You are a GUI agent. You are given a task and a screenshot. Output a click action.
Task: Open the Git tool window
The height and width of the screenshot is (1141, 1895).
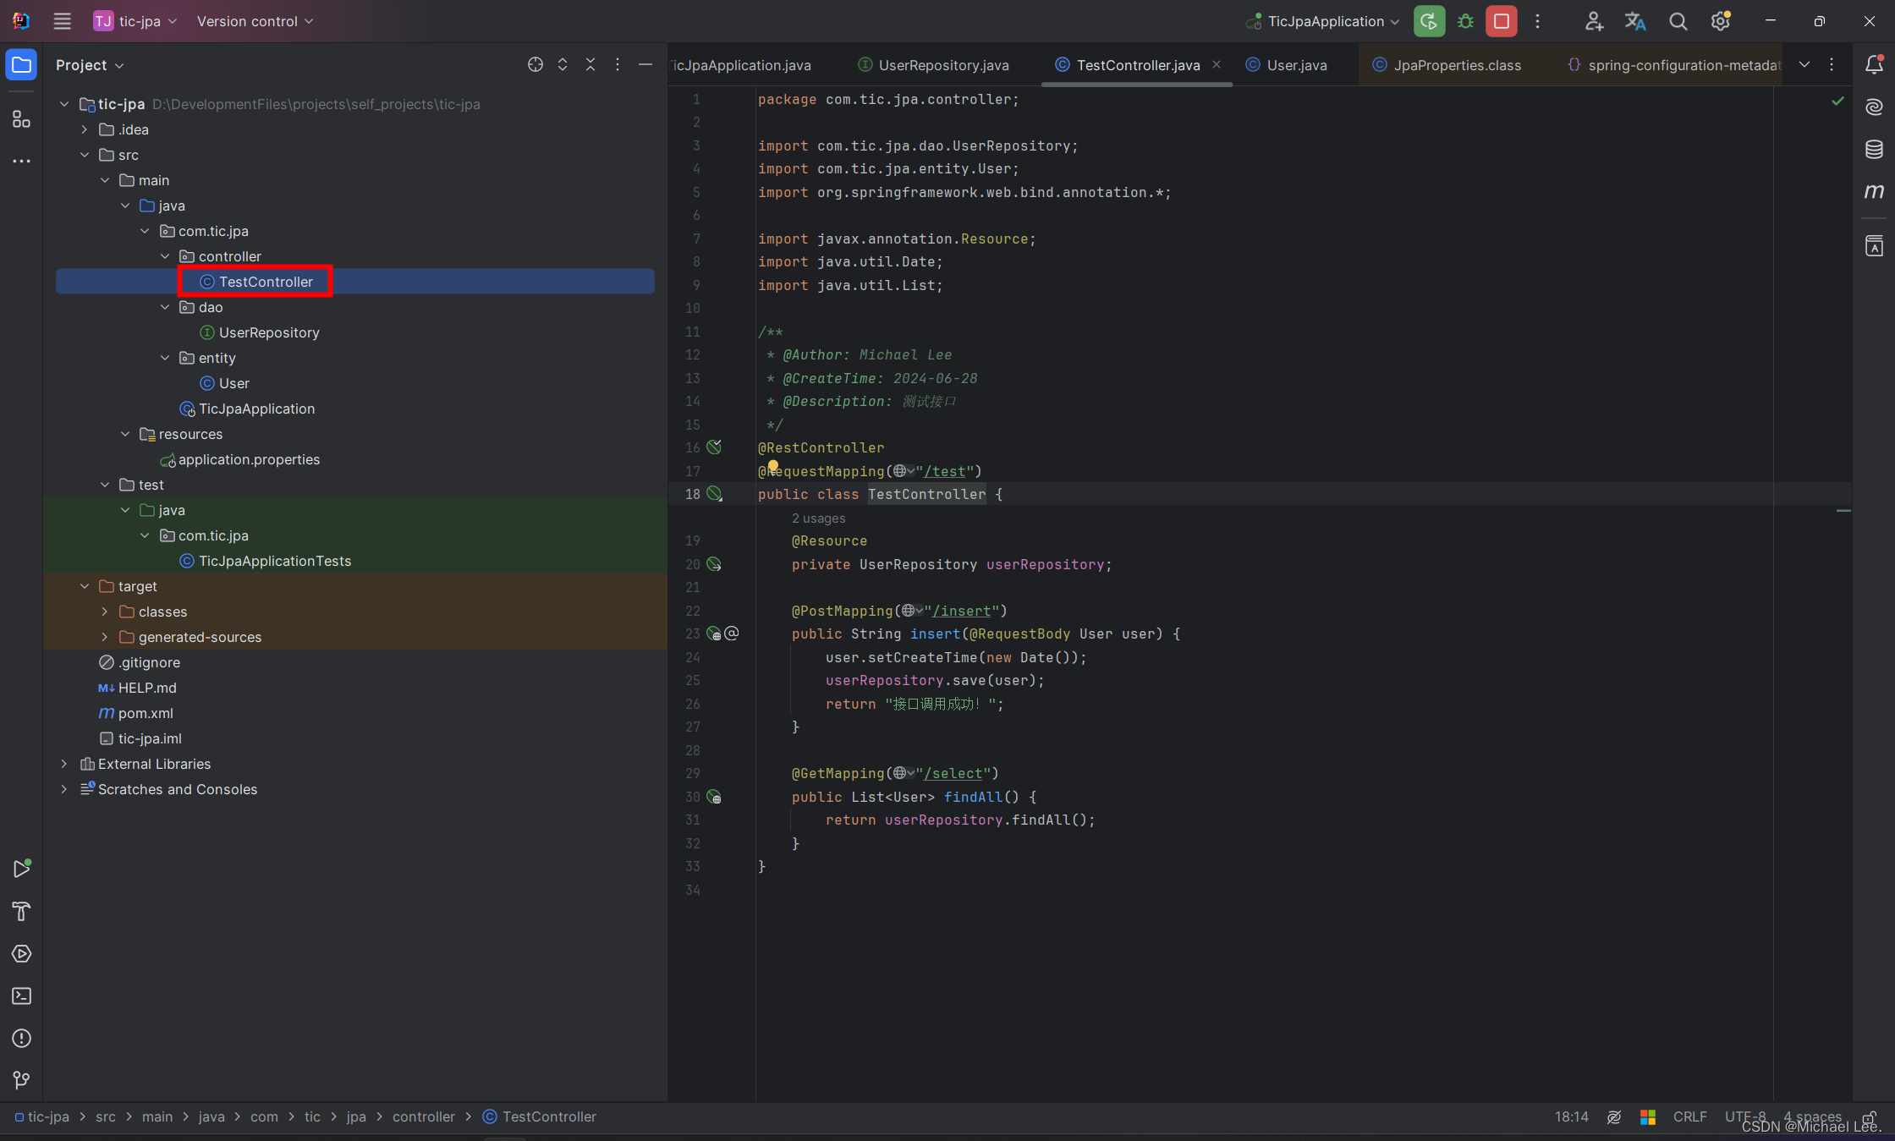[x=22, y=1080]
